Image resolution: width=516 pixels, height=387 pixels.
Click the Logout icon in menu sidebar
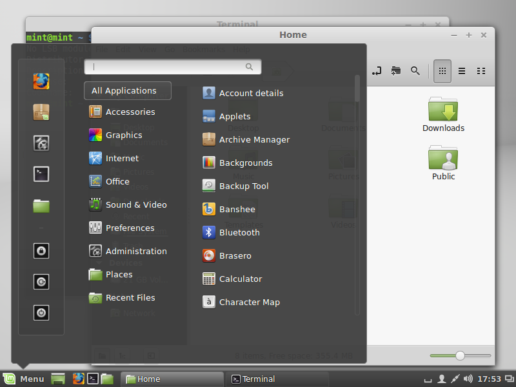(41, 282)
